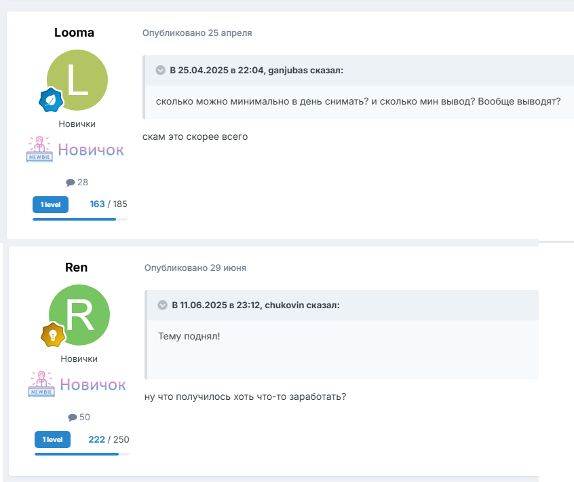Click Ren's green letter avatar

point(79,315)
